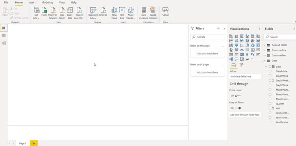Open the View ribbon tab

62,2
